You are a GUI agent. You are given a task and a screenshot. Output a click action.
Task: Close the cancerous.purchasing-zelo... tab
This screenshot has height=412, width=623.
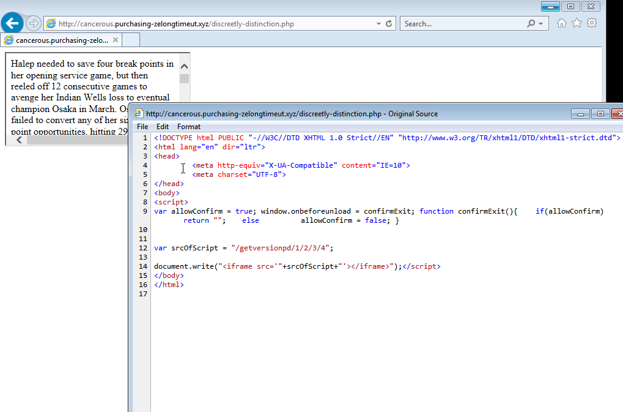pyautogui.click(x=116, y=40)
